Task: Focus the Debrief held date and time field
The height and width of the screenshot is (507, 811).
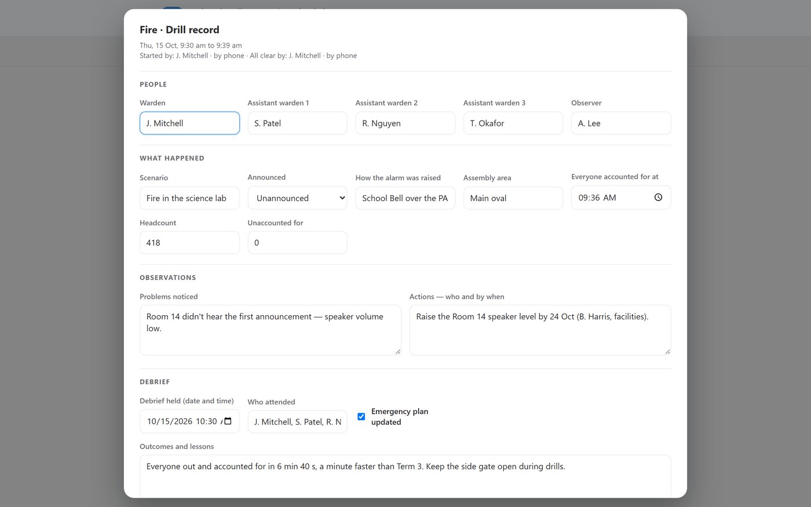Action: [x=189, y=421]
